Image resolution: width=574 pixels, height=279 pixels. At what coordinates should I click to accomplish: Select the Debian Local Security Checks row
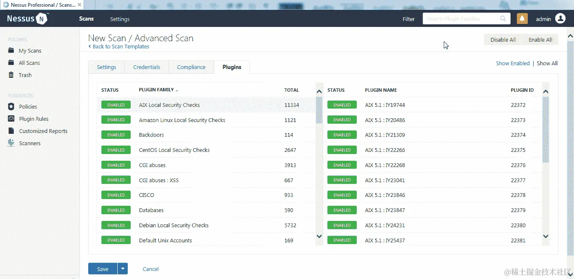(206, 225)
